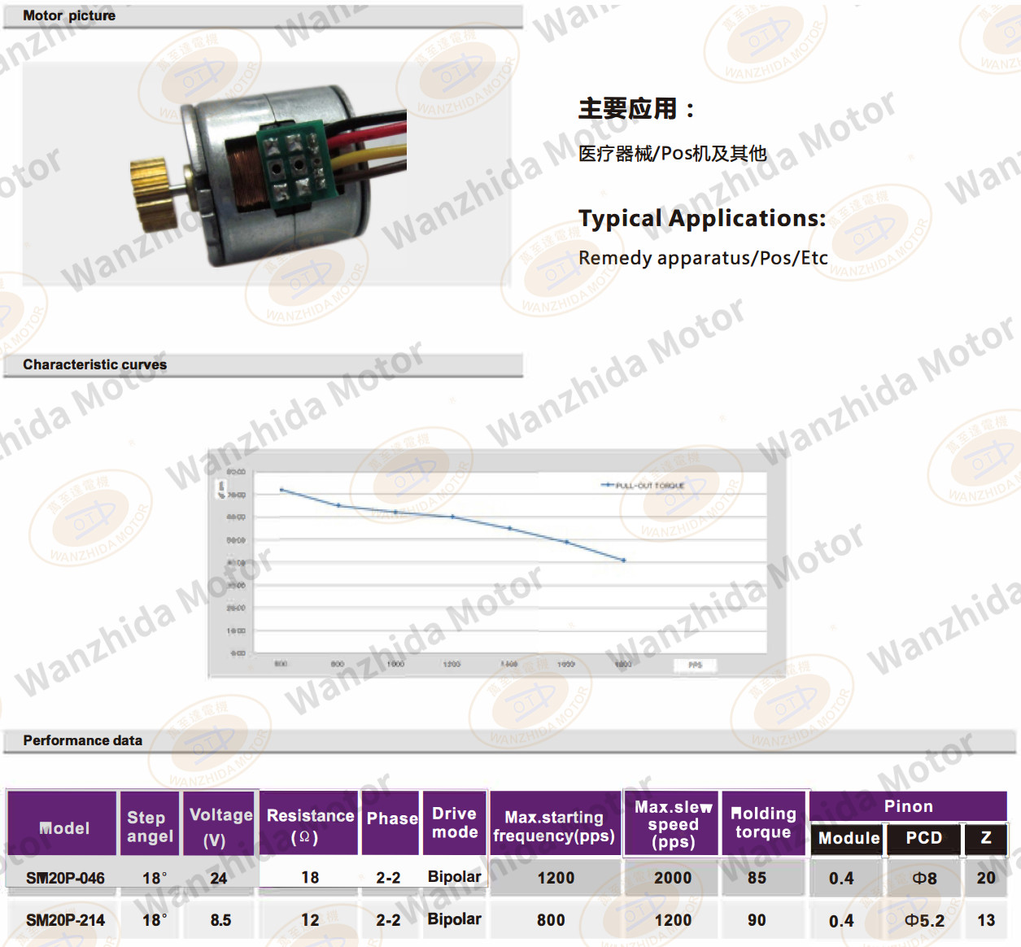
Task: Click Bipolar in the SM20P-214 row
Action: click(455, 919)
